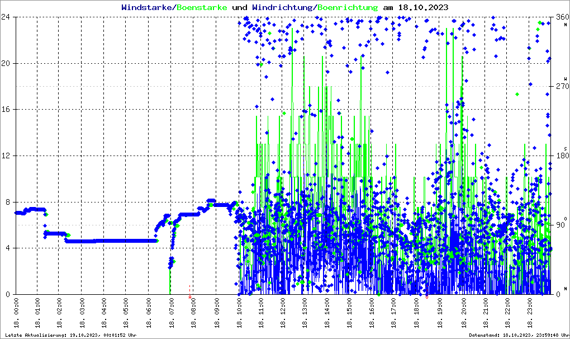Click the '18. 02:00' time axis label
This screenshot has width=570, height=339.
click(x=60, y=313)
